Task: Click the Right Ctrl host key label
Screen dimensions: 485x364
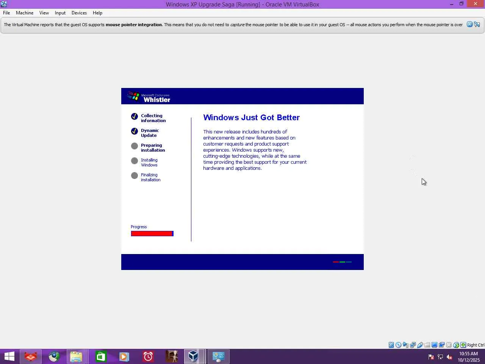Action: click(476, 345)
